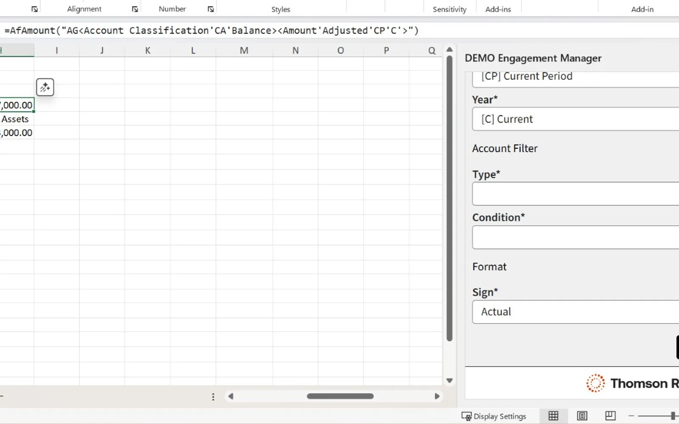Select column P header
This screenshot has height=424, width=679.
pos(386,50)
